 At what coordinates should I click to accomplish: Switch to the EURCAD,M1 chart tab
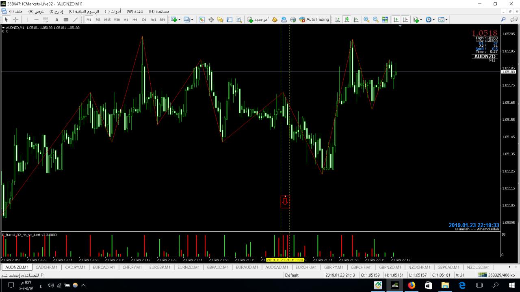104,267
